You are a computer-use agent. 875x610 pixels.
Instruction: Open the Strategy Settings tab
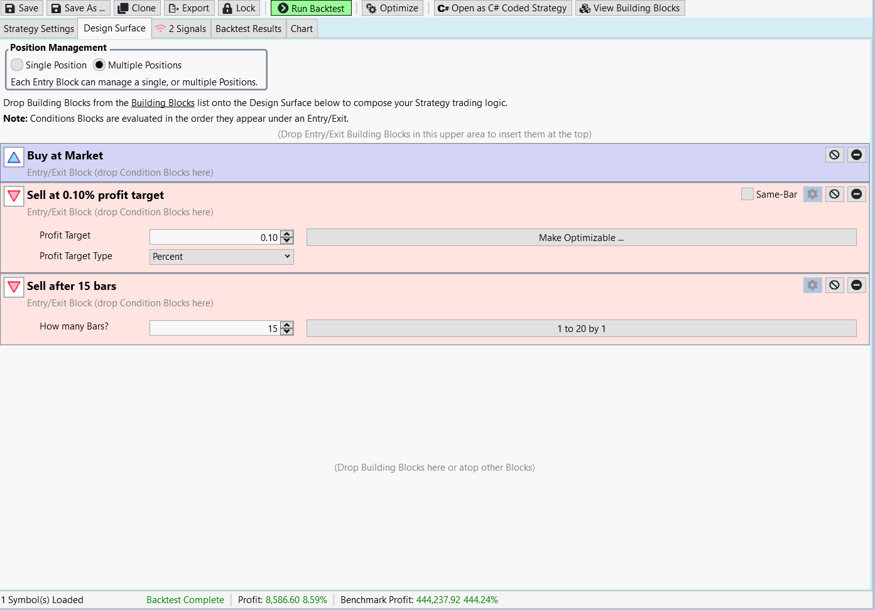tap(39, 29)
